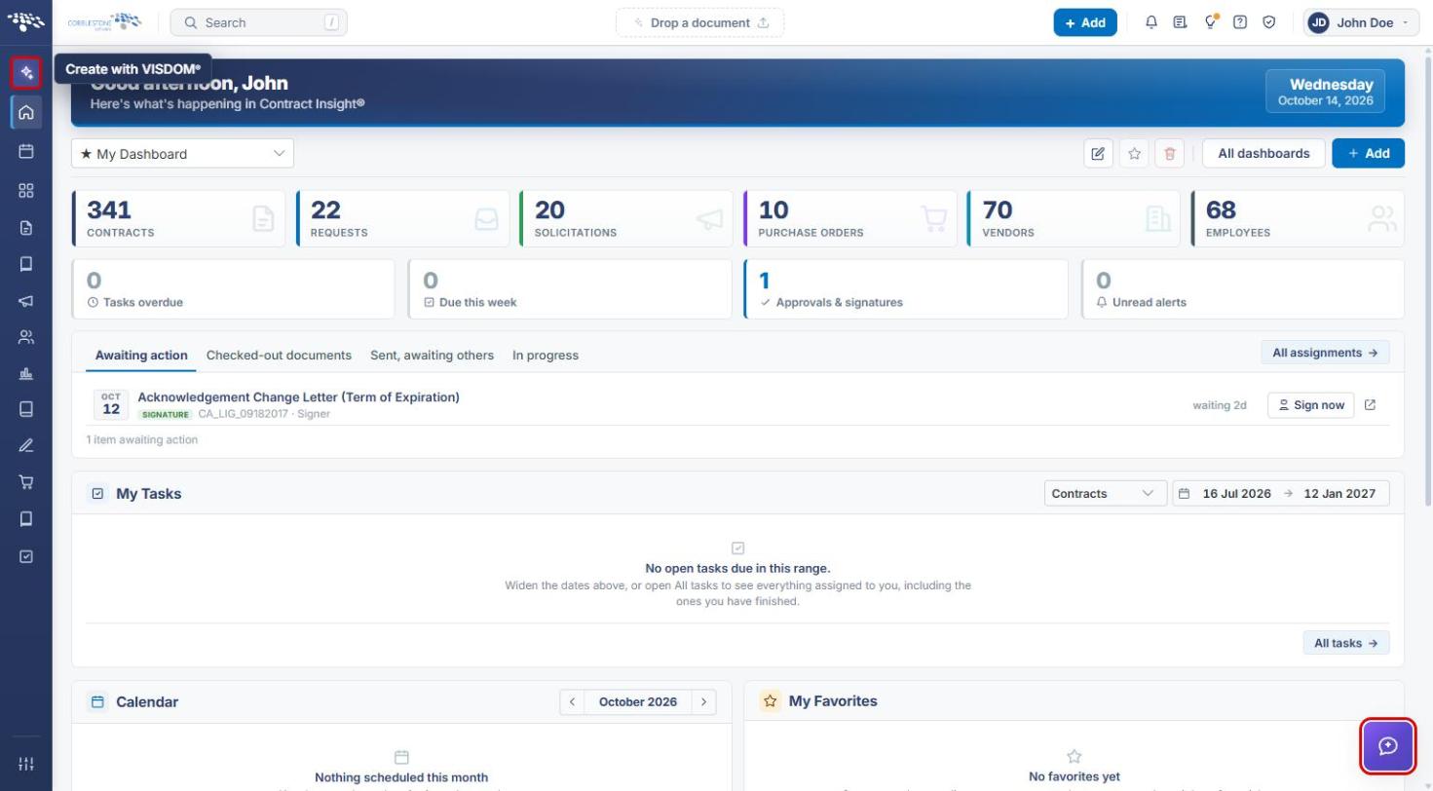Go to previous month in Calendar

click(572, 702)
